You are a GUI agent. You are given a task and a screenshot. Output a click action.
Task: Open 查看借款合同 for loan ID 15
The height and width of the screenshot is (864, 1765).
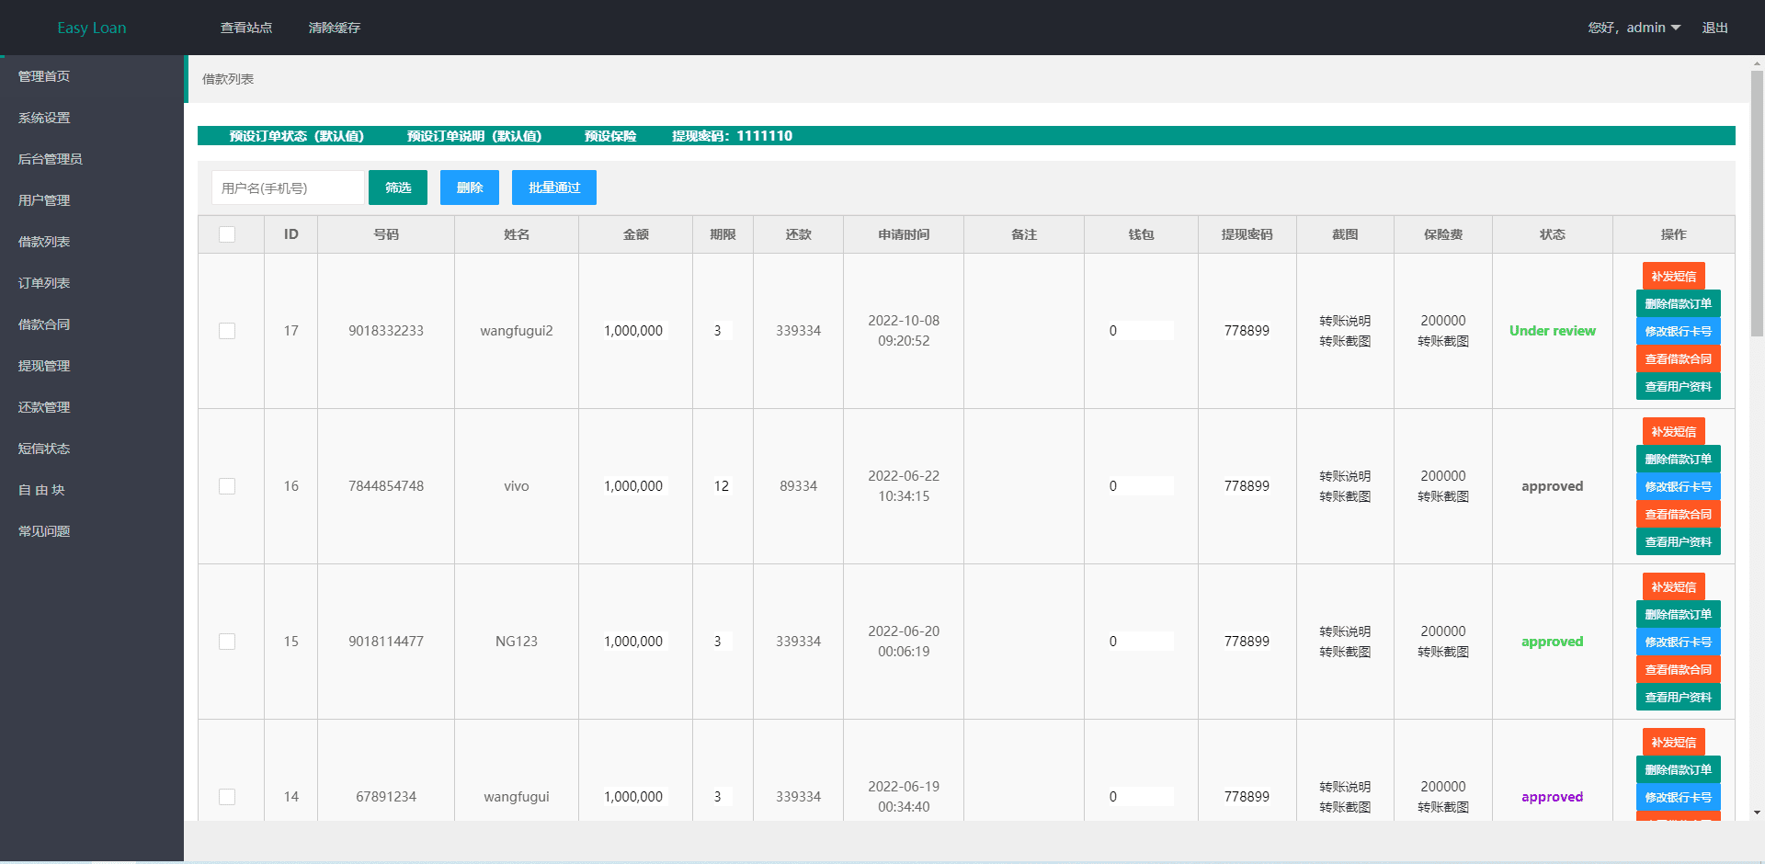pyautogui.click(x=1678, y=669)
